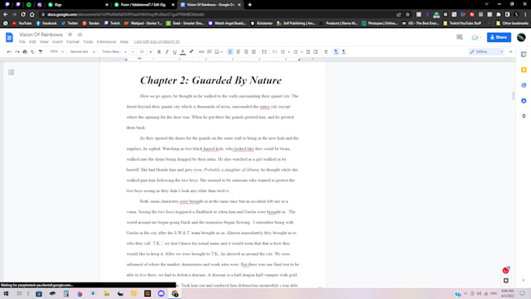Open the insert image dropdown
531x299 pixels.
click(x=219, y=52)
